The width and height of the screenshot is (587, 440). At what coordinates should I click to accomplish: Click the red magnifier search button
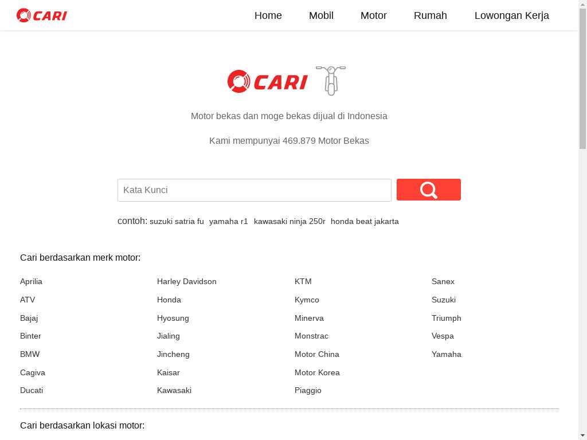tap(429, 190)
